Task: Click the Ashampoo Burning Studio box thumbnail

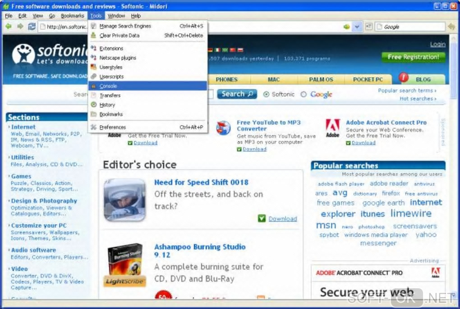Action: (x=124, y=265)
